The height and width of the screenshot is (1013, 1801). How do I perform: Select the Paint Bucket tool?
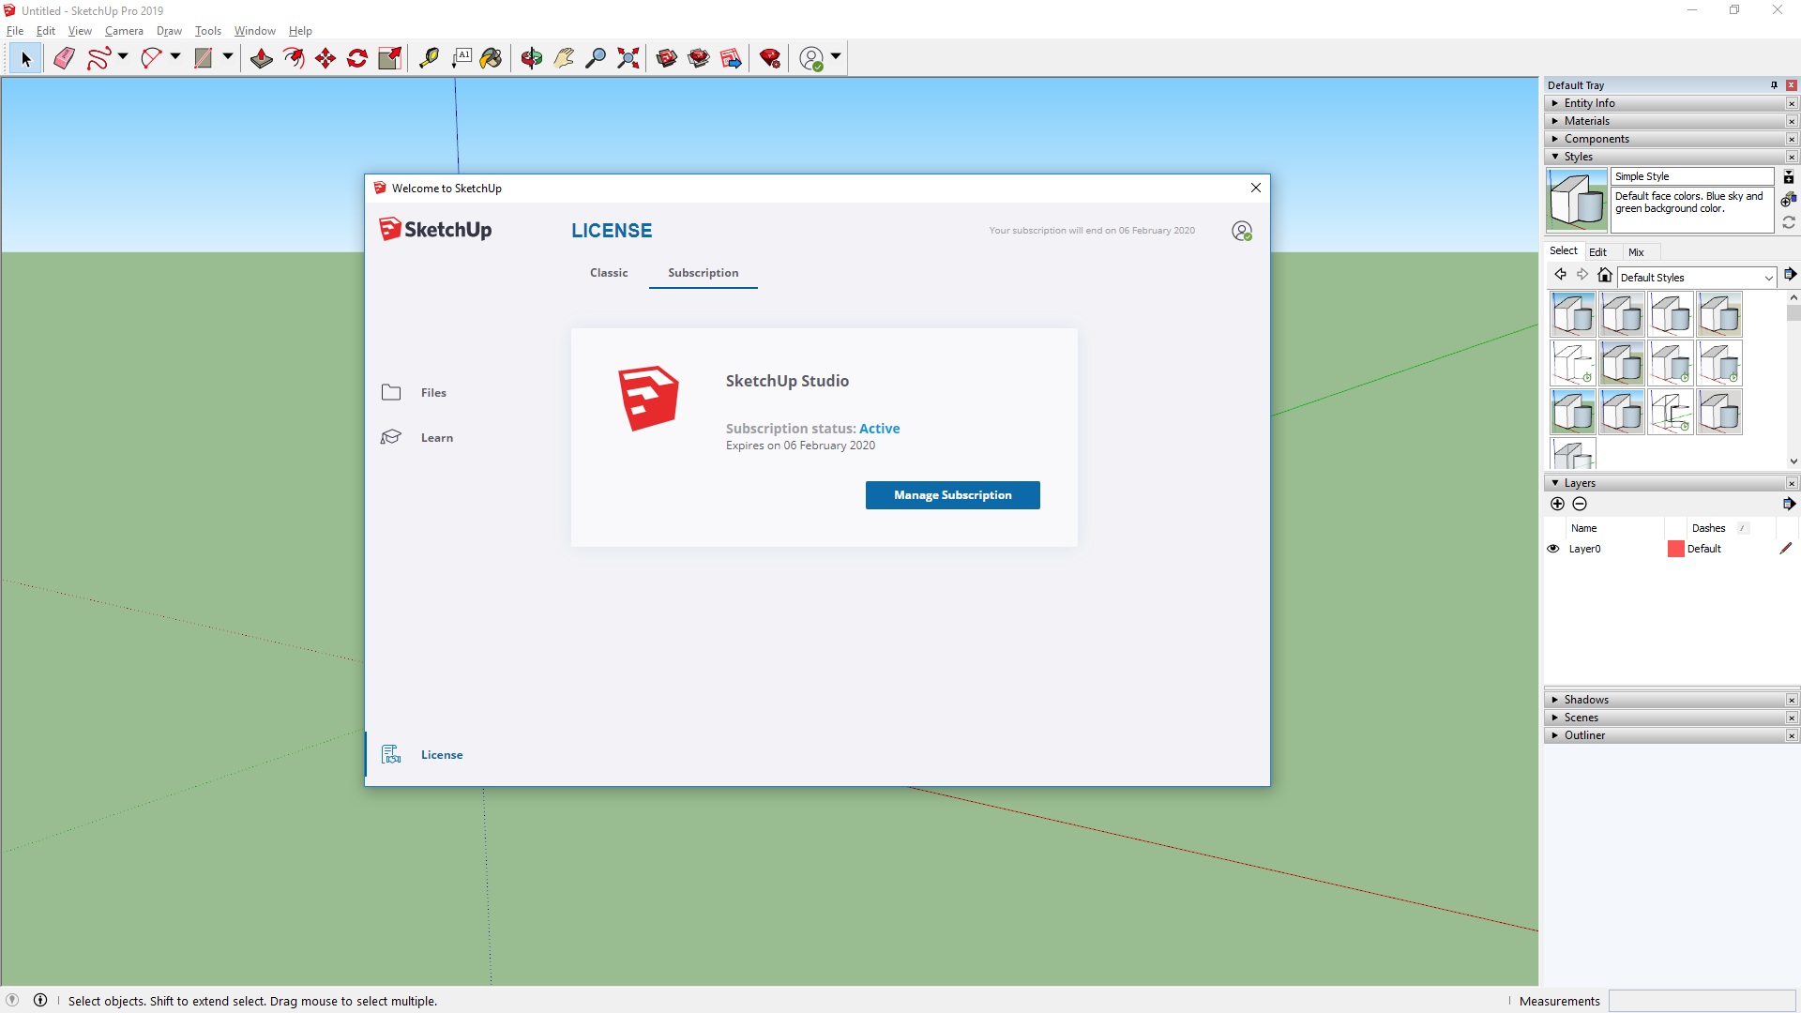click(492, 58)
